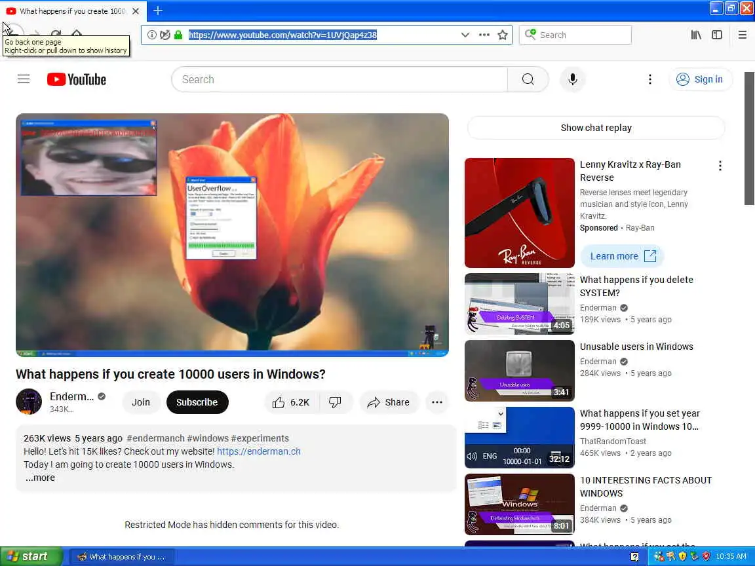
Task: View site information icon in address bar
Action: point(151,35)
